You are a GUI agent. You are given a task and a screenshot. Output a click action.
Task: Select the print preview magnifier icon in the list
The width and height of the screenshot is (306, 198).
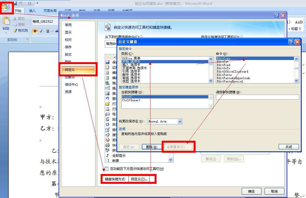(x=107, y=109)
